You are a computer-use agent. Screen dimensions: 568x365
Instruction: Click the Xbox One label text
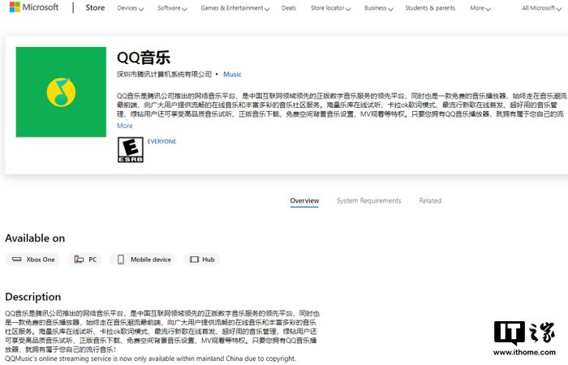pyautogui.click(x=41, y=260)
